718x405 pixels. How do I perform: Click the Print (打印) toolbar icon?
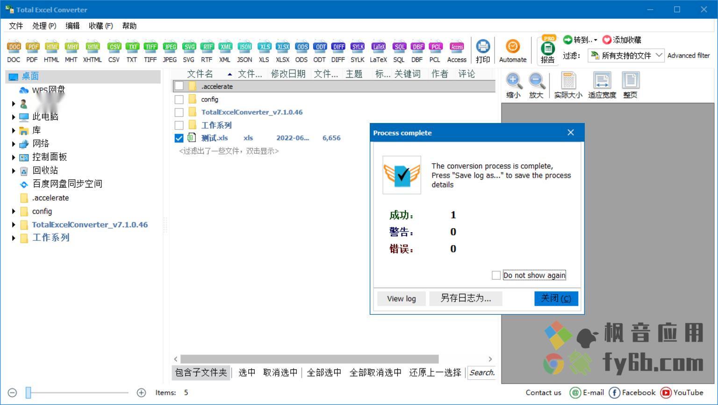click(483, 51)
